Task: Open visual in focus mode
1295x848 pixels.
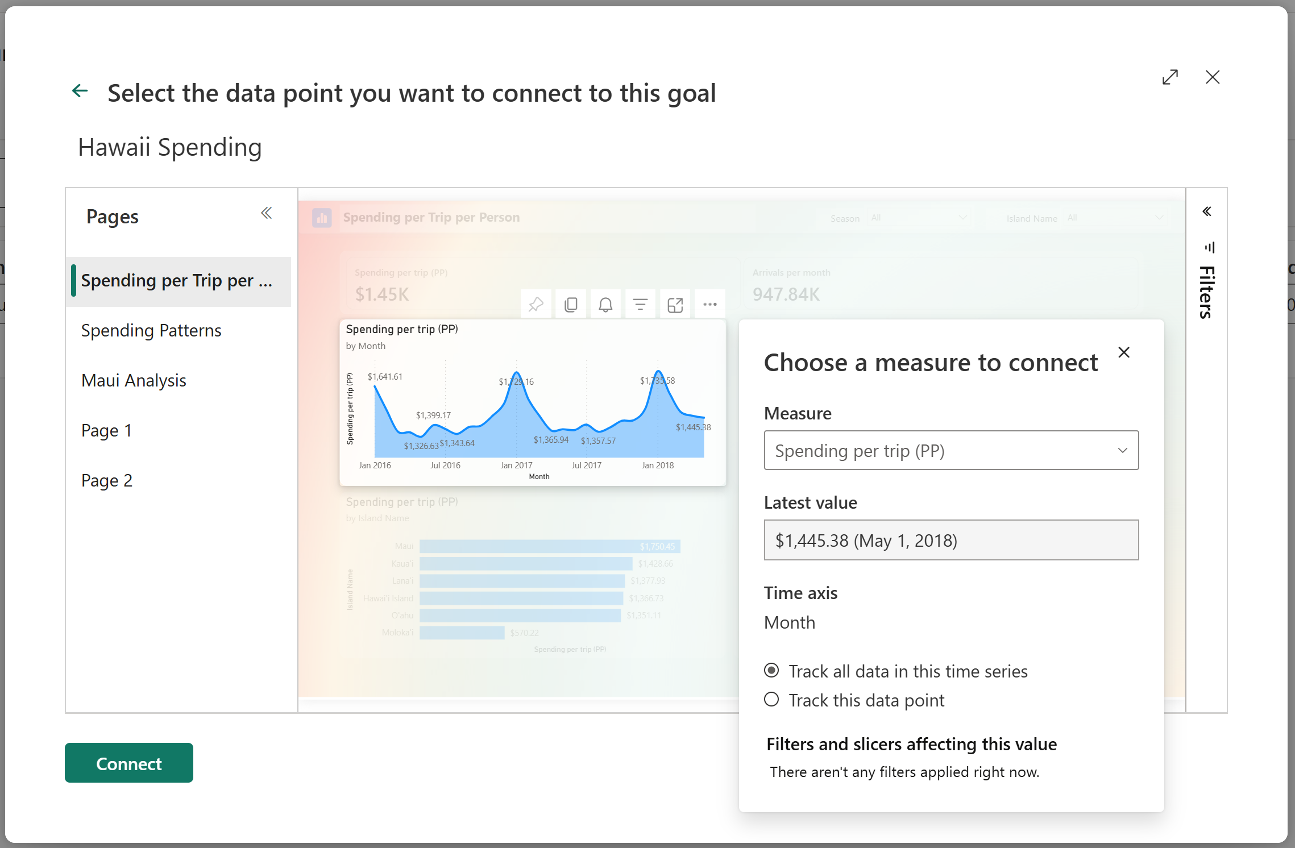Action: [x=675, y=305]
